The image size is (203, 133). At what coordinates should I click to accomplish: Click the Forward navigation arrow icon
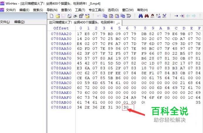194,16
